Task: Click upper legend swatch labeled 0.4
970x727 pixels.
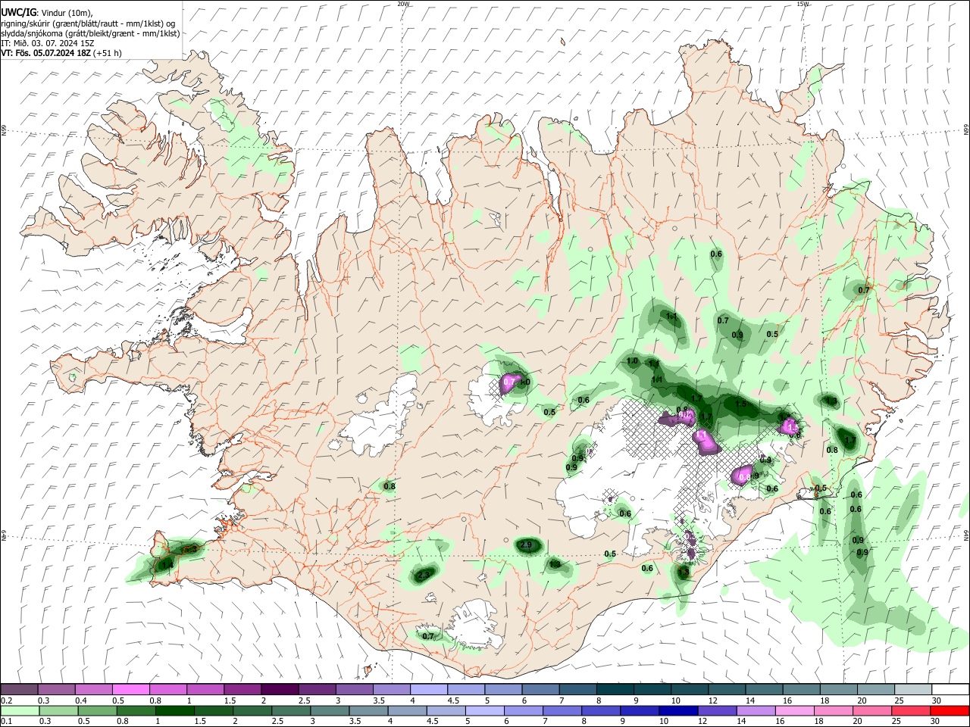Action: [93, 690]
